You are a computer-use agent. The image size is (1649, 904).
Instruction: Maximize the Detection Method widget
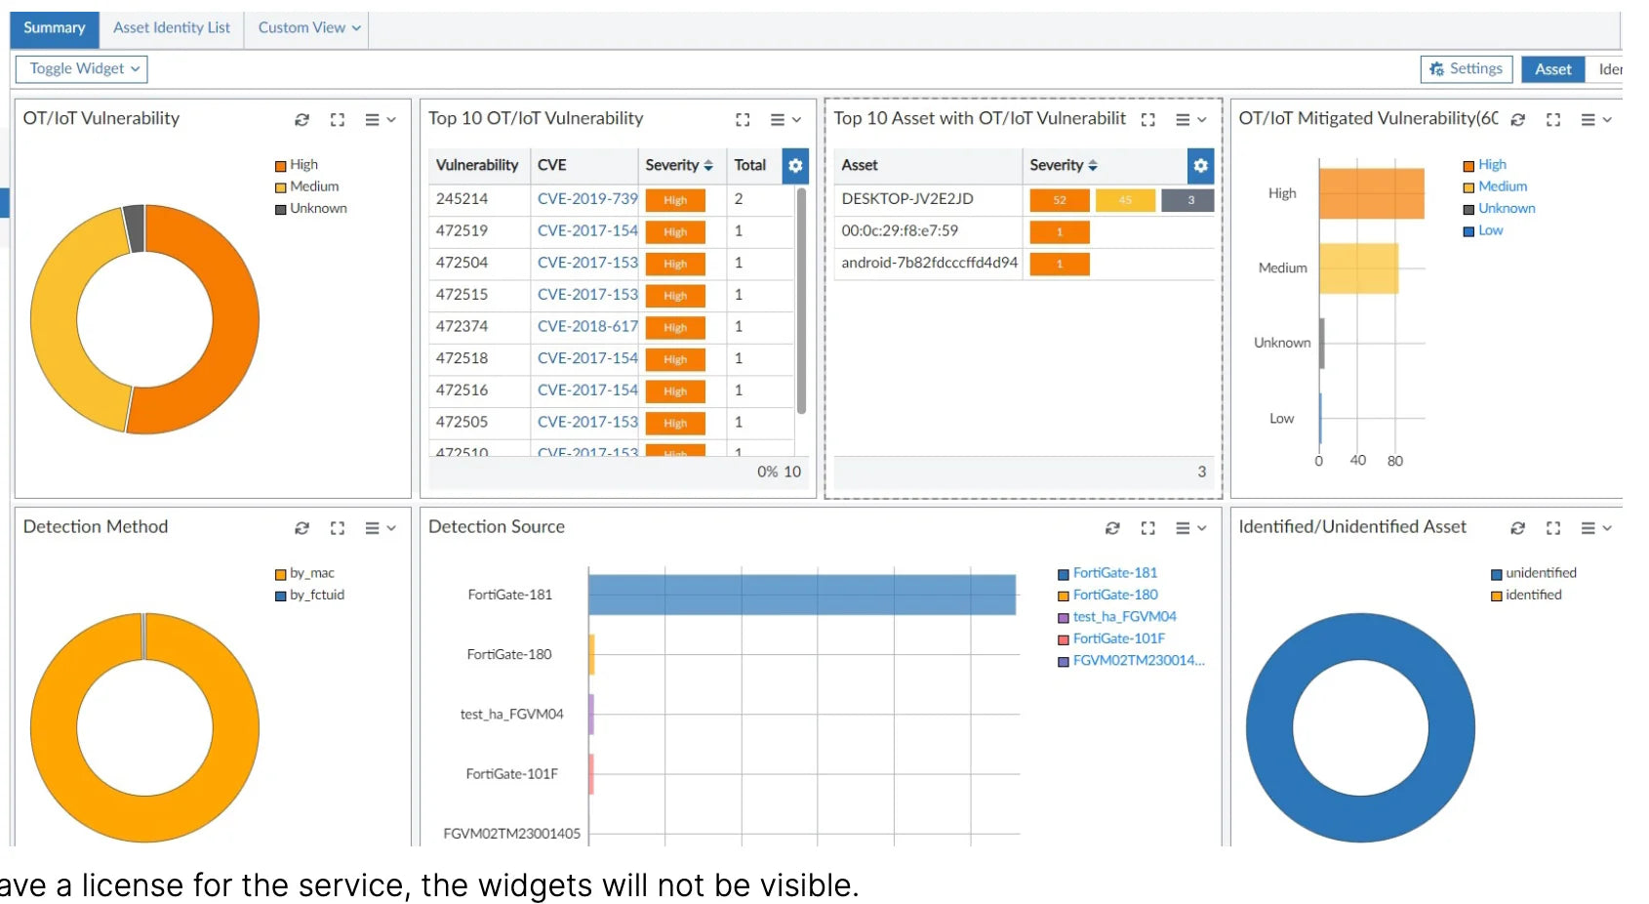[x=338, y=528]
